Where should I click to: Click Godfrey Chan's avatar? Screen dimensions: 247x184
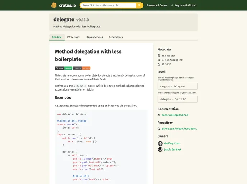pos(160,143)
